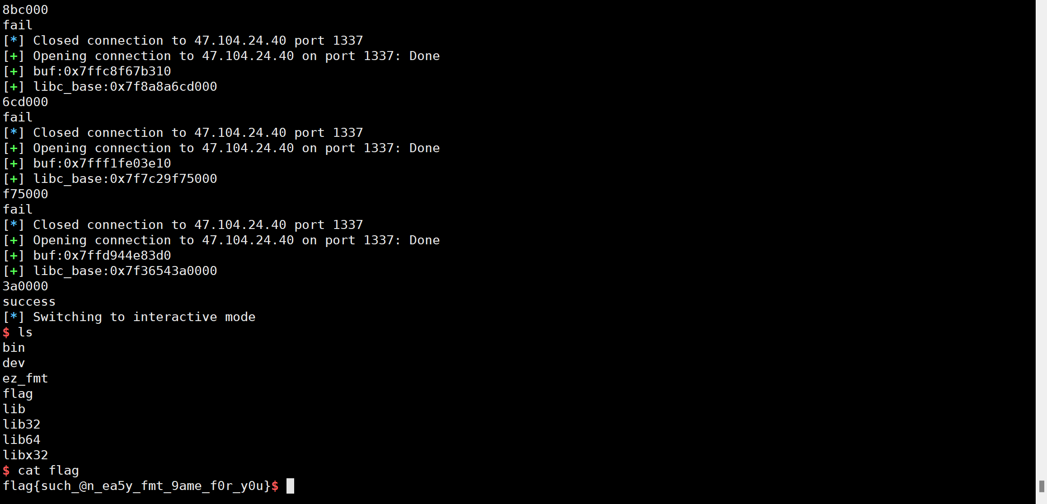
Task: Click the 'ez_fmt' directory listing entry
Action: pos(25,378)
